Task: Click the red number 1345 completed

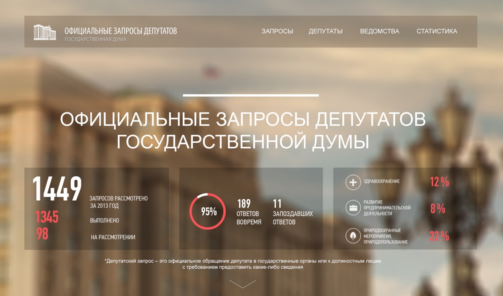Action: click(x=47, y=217)
